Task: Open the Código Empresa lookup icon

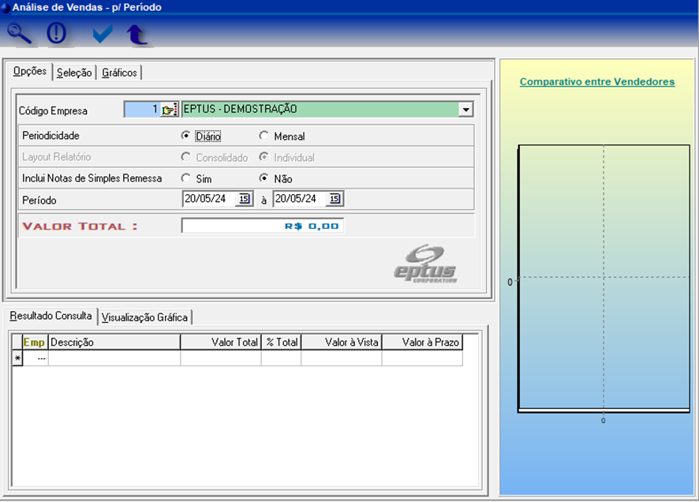Action: click(170, 110)
